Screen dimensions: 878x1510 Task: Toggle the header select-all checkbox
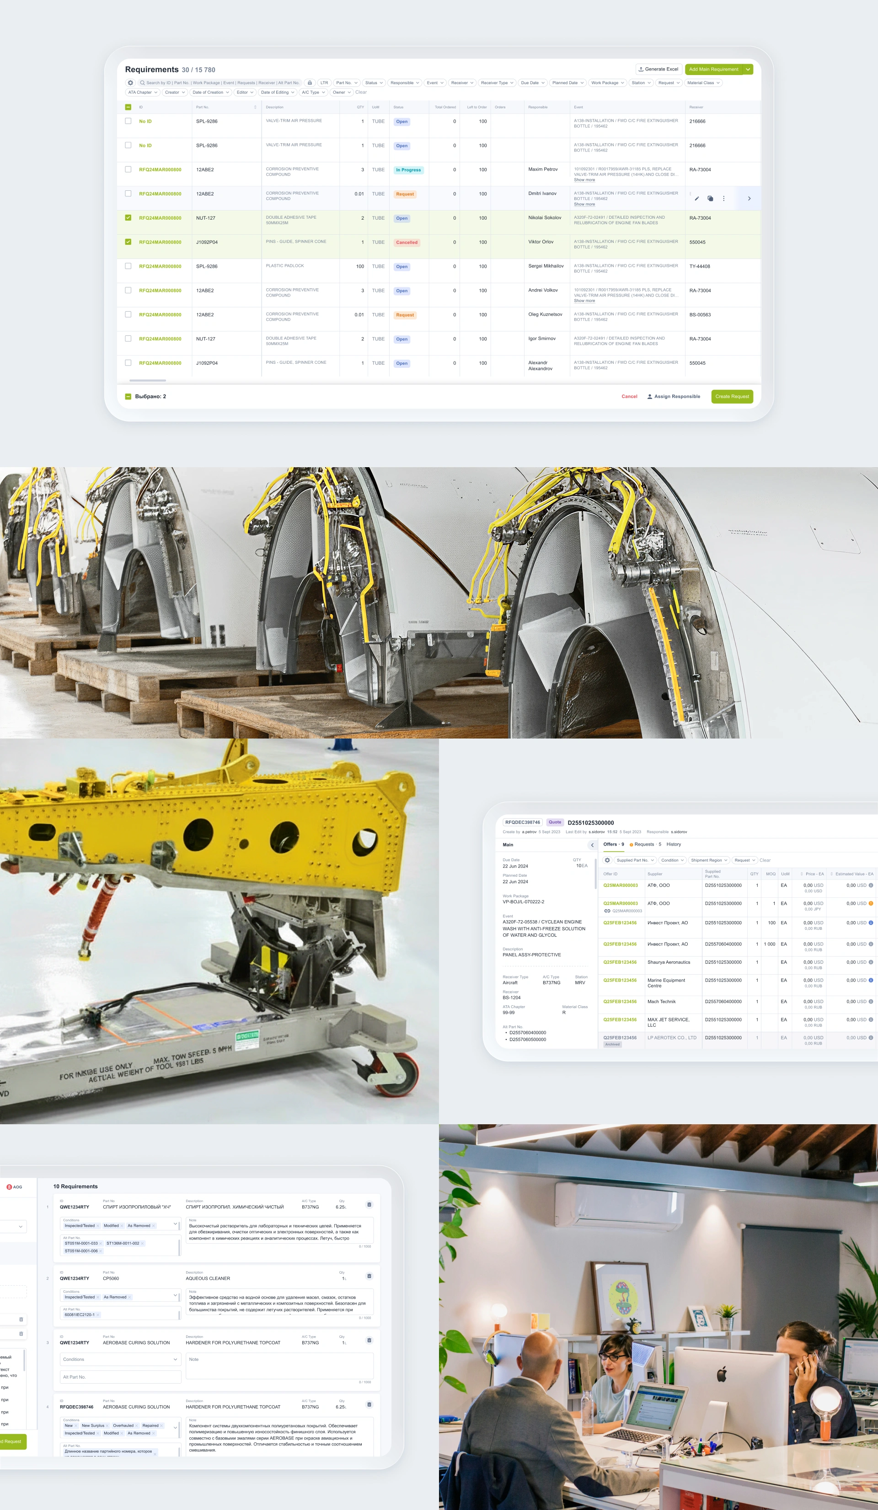pos(128,107)
